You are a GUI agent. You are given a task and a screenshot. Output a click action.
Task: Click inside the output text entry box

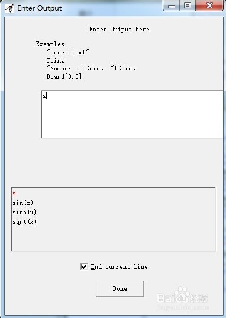click(132, 114)
